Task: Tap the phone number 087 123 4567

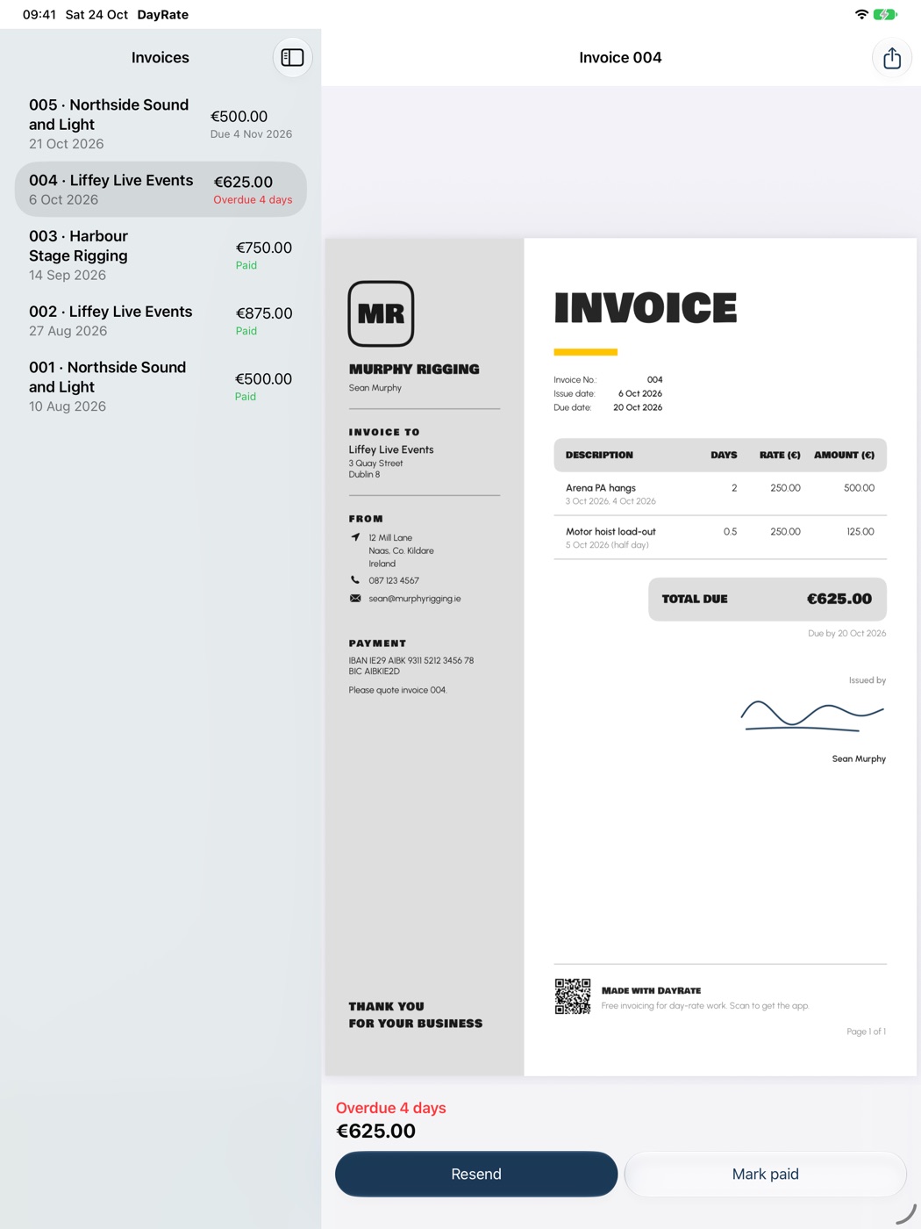Action: [x=394, y=580]
